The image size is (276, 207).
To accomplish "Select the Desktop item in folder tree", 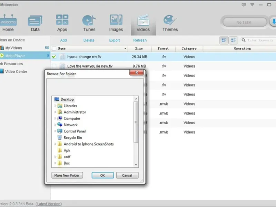I will pyautogui.click(x=64, y=99).
